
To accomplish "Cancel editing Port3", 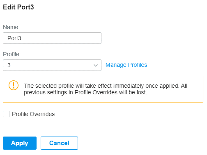I will click(x=59, y=143).
